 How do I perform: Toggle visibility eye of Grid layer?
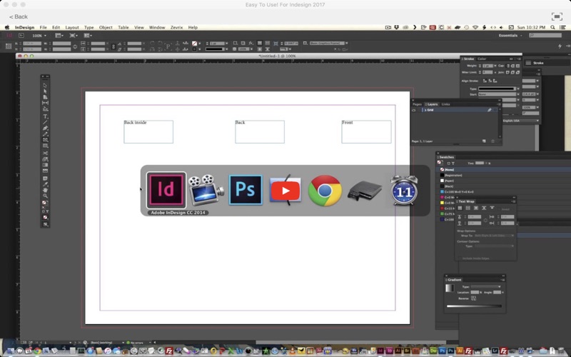click(414, 110)
